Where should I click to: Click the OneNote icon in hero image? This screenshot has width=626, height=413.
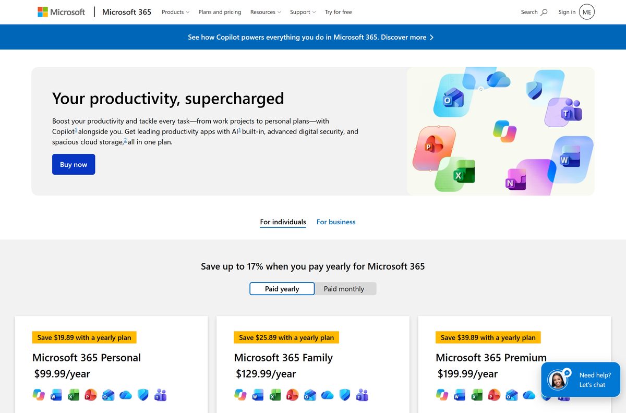pyautogui.click(x=516, y=180)
